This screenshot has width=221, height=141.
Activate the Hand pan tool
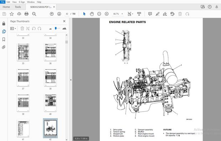point(92,14)
